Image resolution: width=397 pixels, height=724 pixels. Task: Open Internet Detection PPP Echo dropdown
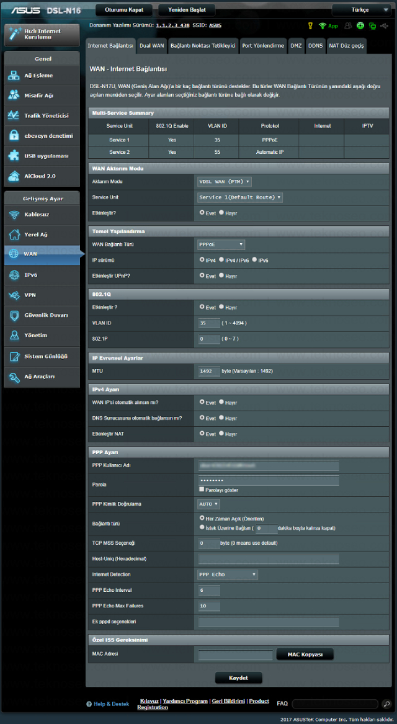coord(228,574)
